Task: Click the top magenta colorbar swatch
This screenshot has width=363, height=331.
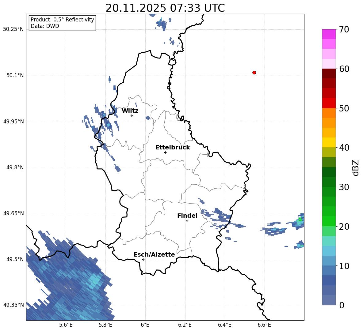Action: (x=329, y=34)
